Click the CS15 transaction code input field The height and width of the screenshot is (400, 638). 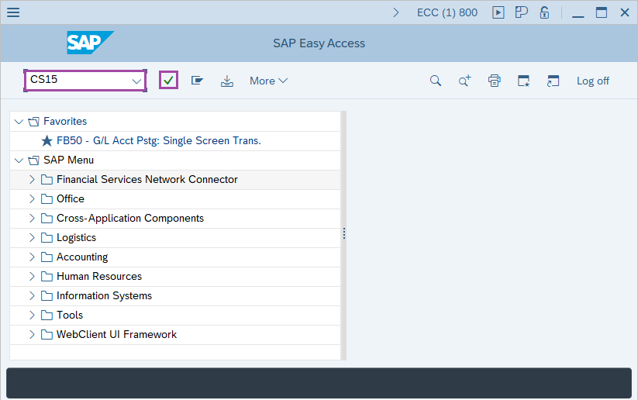click(x=76, y=81)
